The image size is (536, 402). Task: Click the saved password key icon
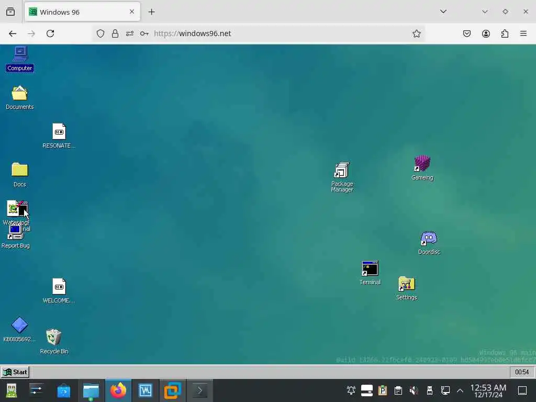pyautogui.click(x=144, y=33)
